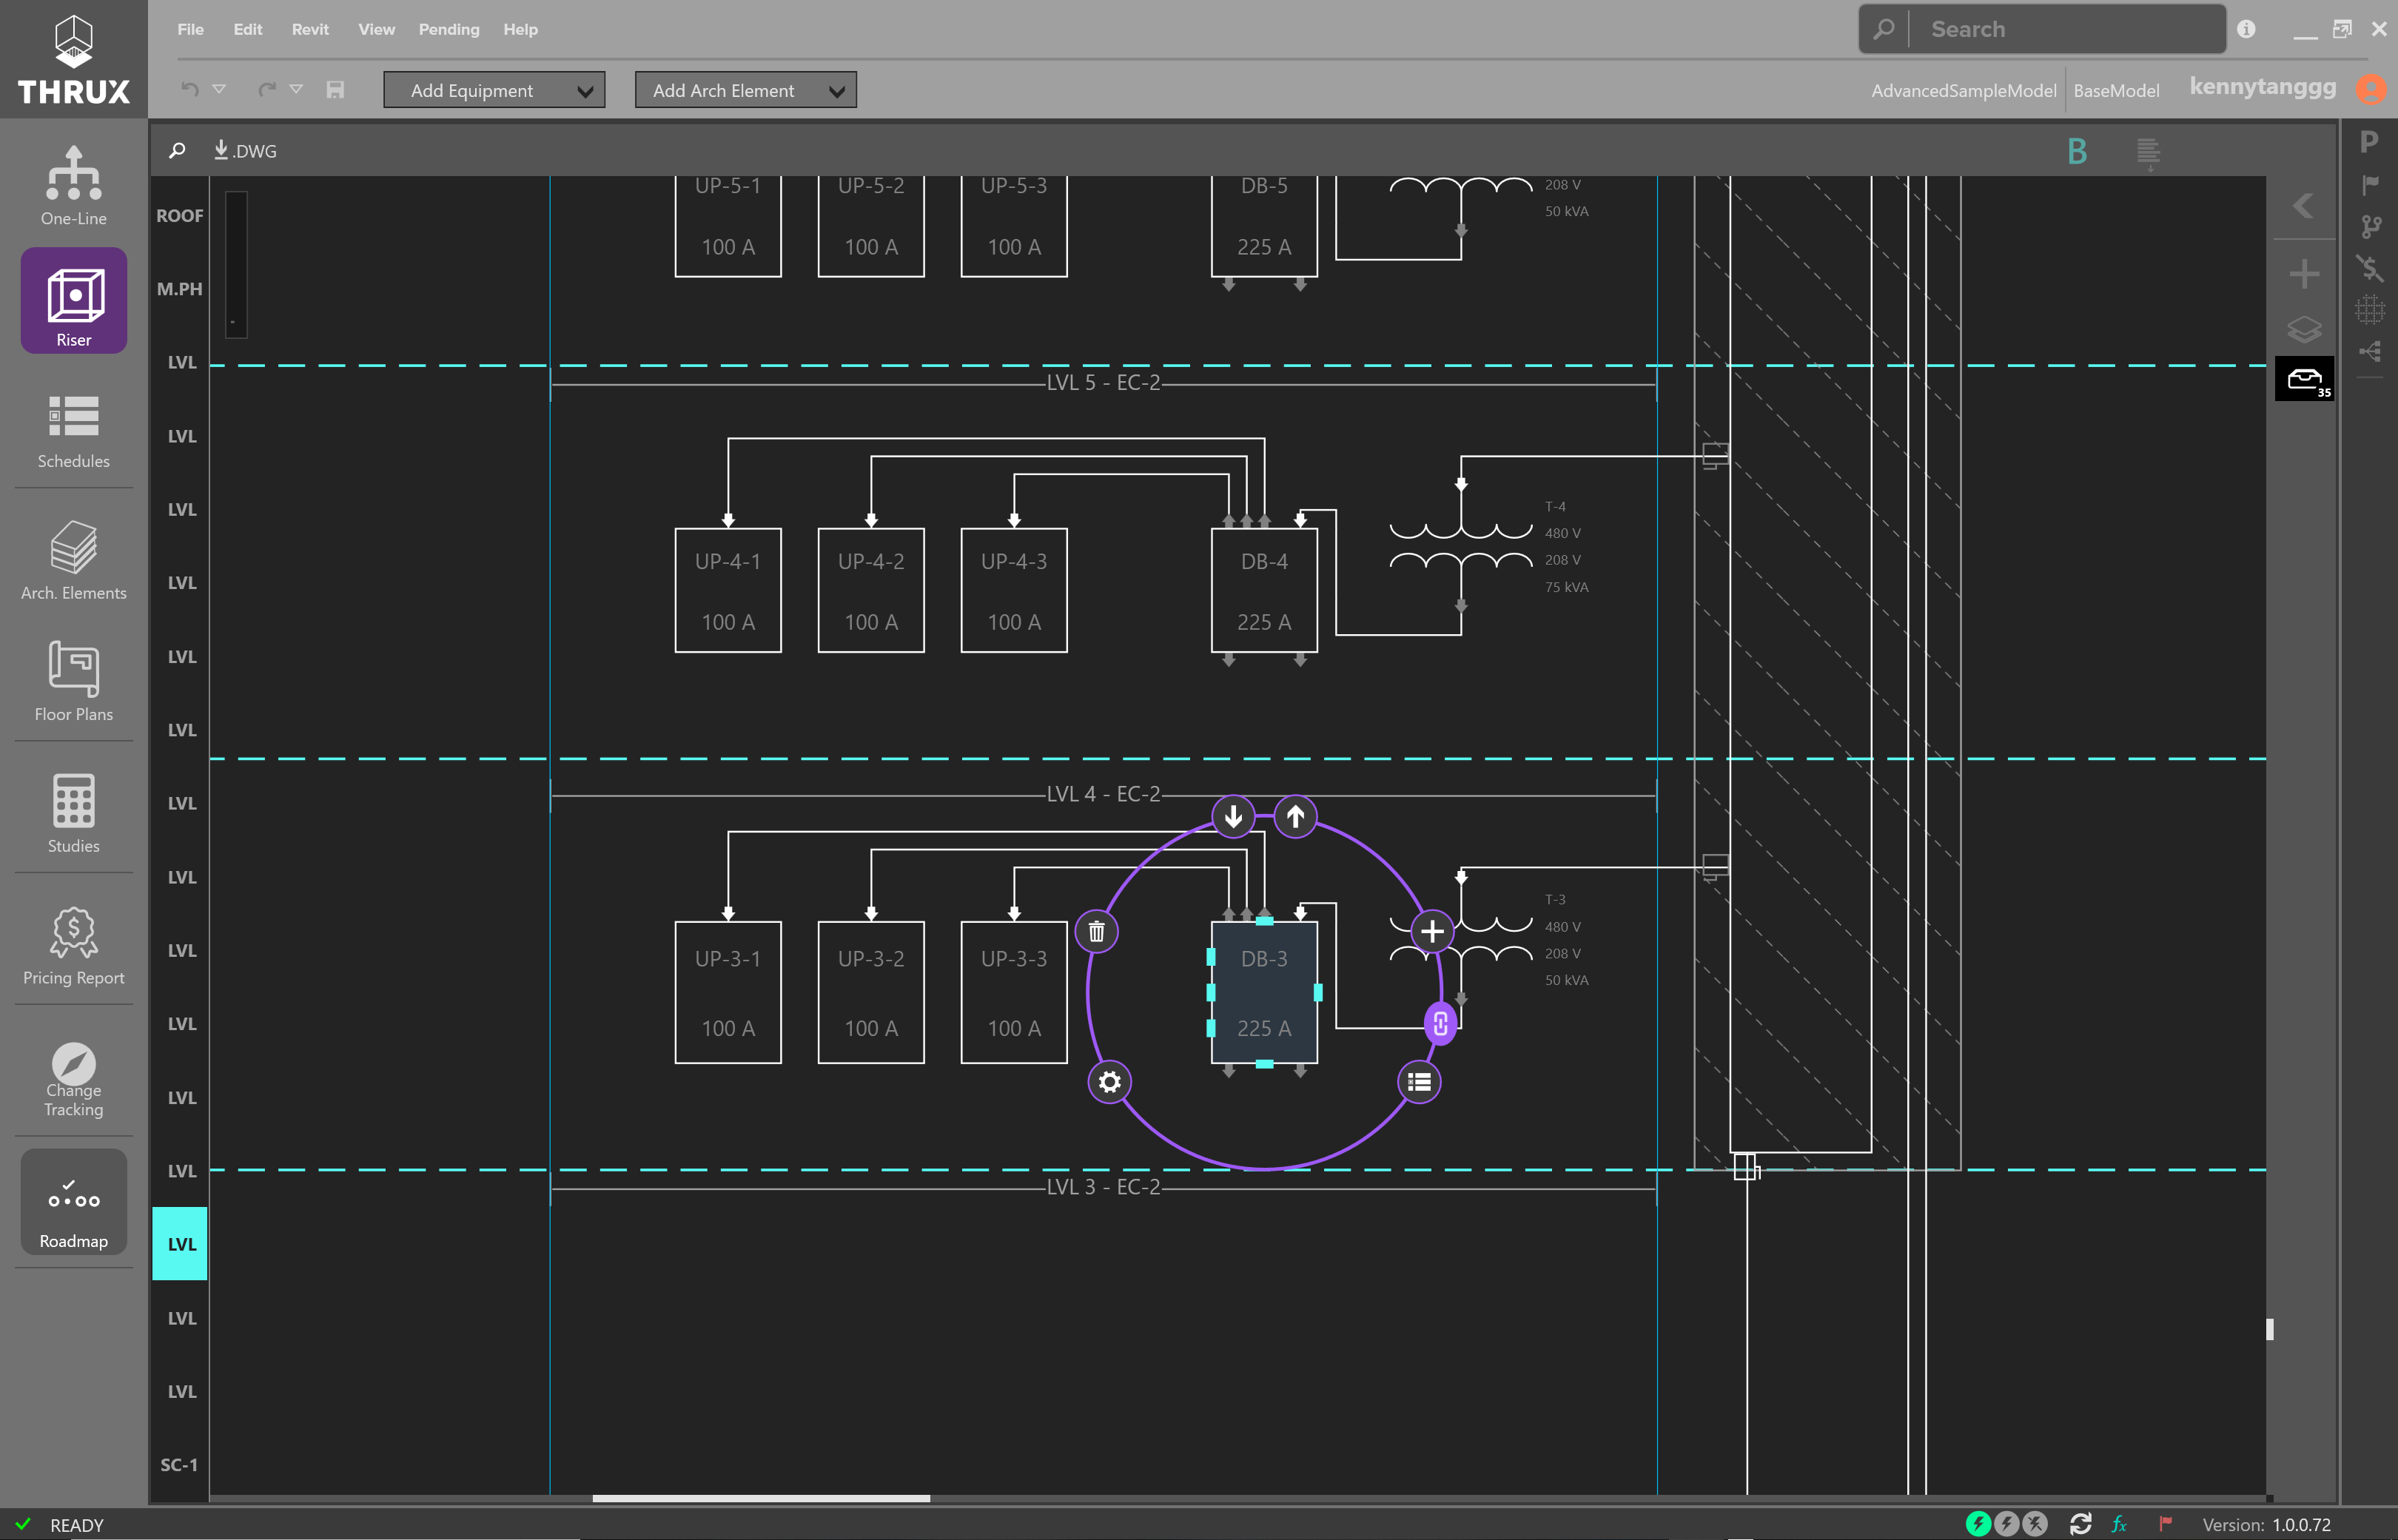This screenshot has width=2398, height=1540.
Task: Download the riser as .DWG
Action: (x=245, y=150)
